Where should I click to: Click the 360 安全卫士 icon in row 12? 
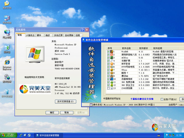112,85
